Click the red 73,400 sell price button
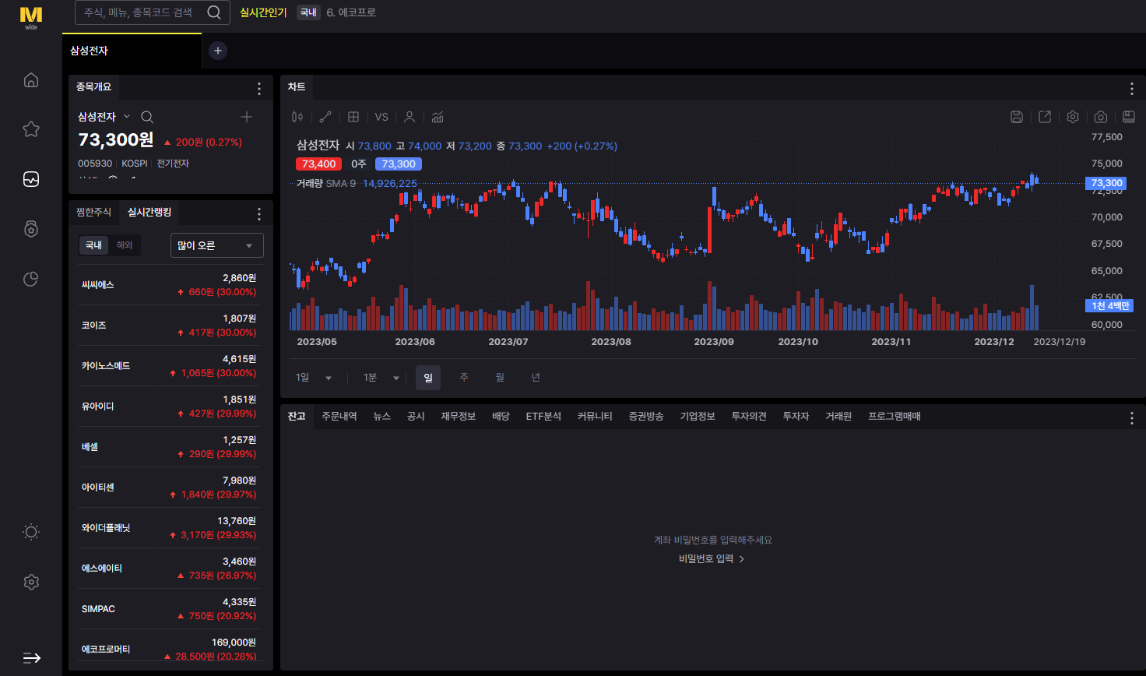 click(x=318, y=164)
